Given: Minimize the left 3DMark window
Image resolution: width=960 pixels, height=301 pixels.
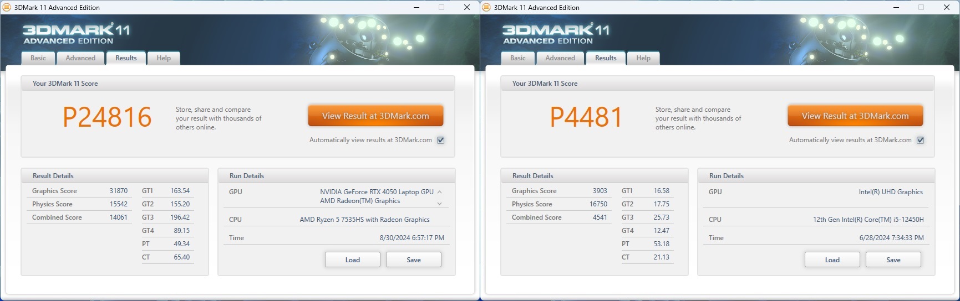Looking at the screenshot, I should coord(416,7).
